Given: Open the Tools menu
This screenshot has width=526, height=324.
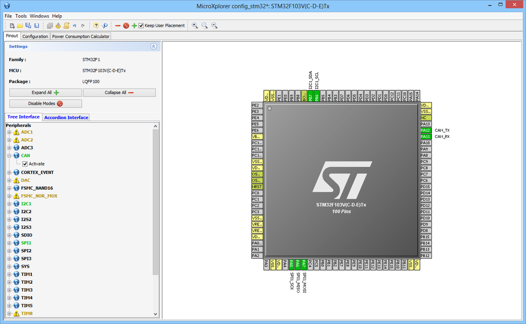Looking at the screenshot, I should pos(21,16).
